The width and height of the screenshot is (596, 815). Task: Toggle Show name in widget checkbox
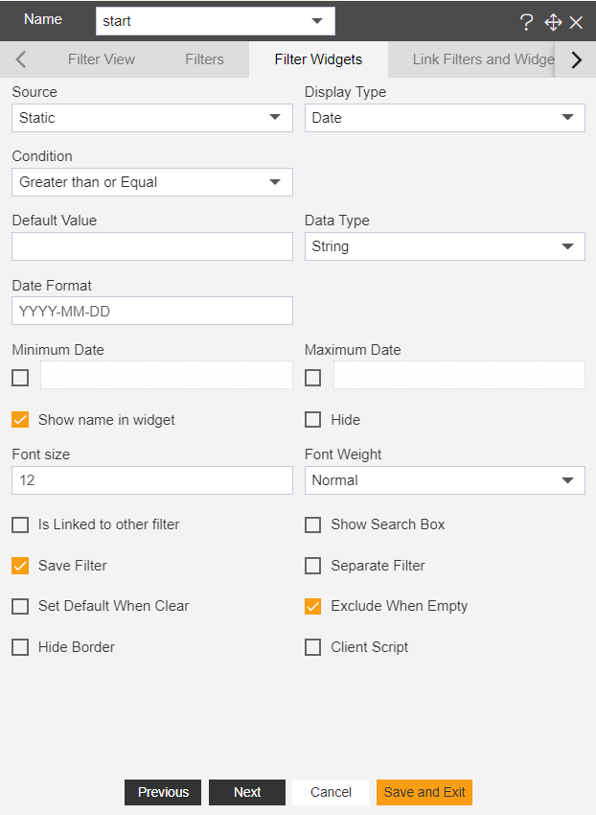pos(20,419)
